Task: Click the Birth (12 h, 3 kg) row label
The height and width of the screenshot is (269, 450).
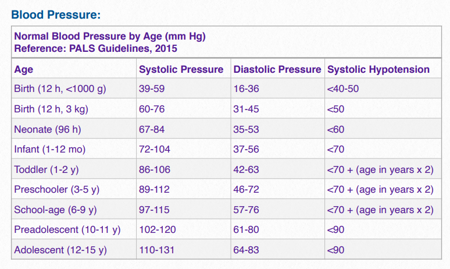Action: pyautogui.click(x=51, y=109)
